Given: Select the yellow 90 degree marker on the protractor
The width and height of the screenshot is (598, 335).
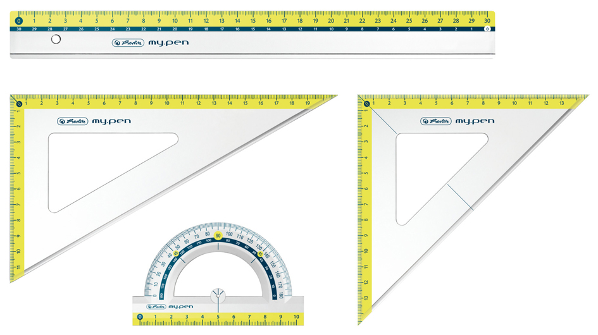Looking at the screenshot, I should coord(218,236).
